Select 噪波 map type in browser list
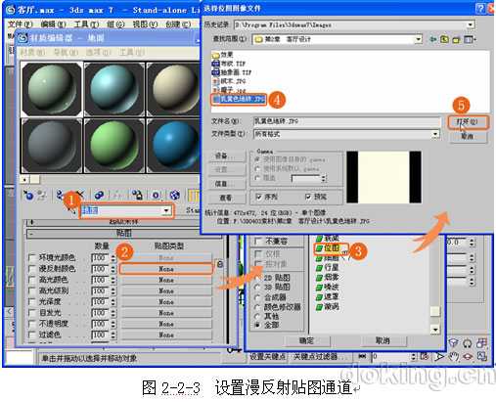The image size is (496, 402). 328,287
